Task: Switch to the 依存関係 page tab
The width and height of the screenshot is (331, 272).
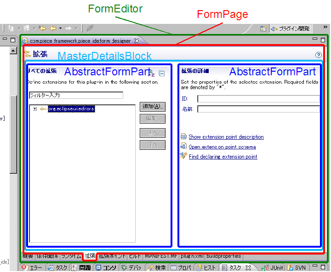Action: [47, 256]
